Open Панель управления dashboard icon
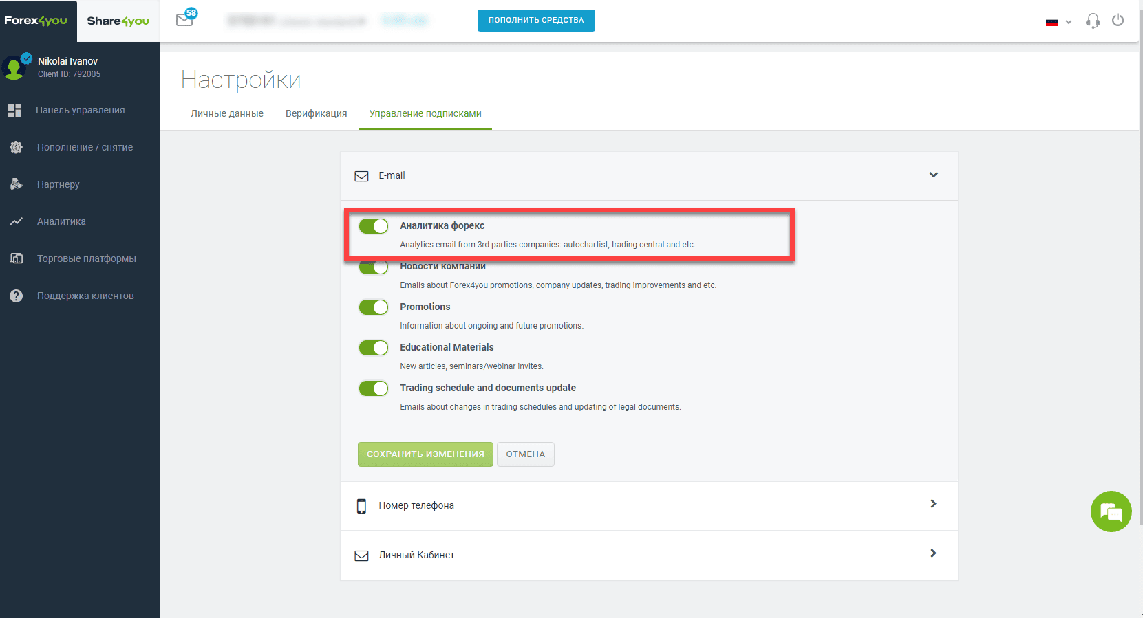The width and height of the screenshot is (1143, 618). [x=15, y=110]
